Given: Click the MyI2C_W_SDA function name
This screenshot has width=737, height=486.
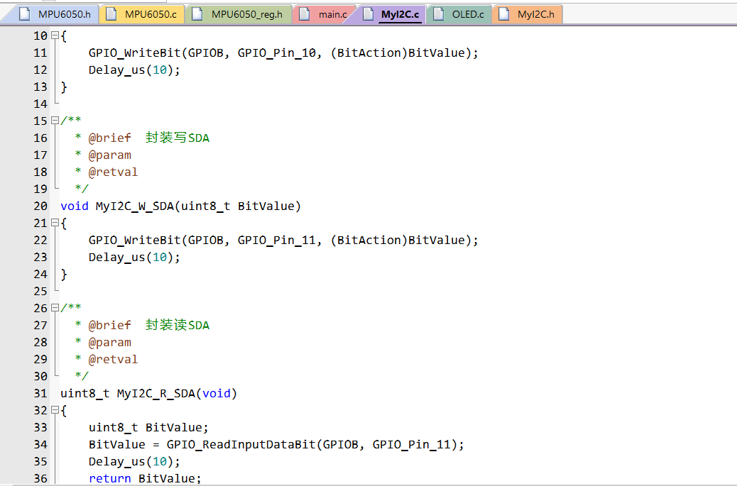Looking at the screenshot, I should click(x=135, y=206).
